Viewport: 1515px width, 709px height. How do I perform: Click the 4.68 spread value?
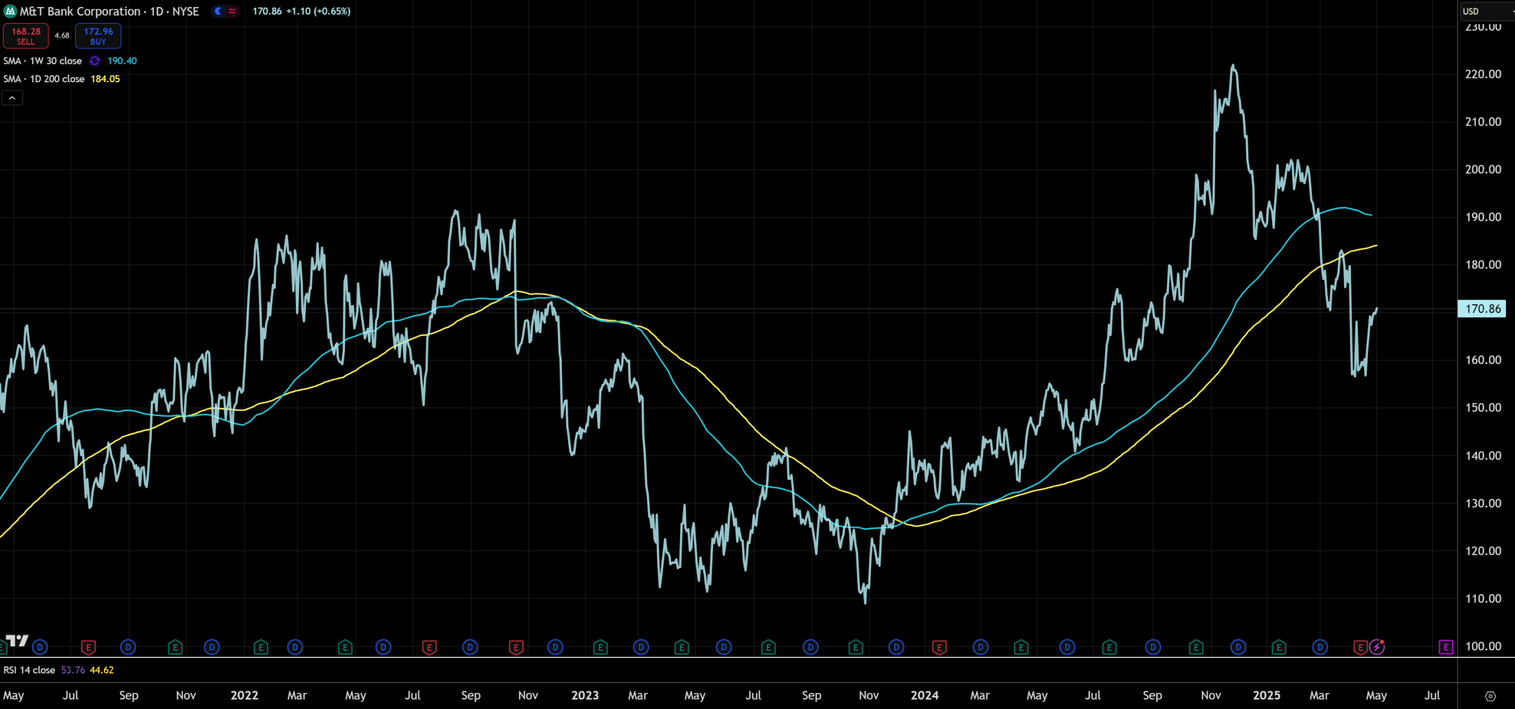click(62, 36)
